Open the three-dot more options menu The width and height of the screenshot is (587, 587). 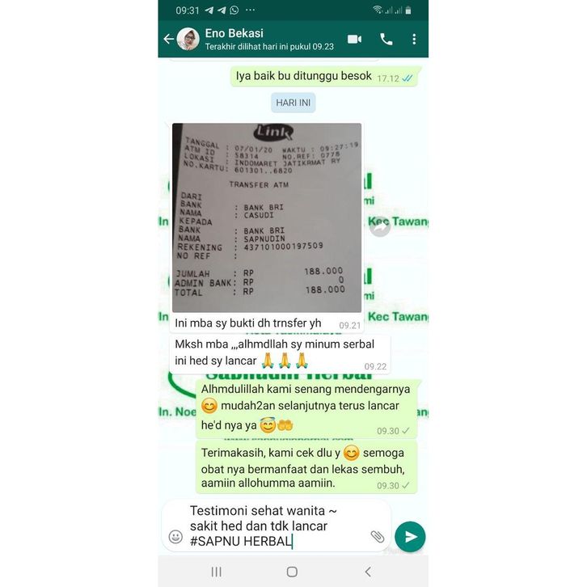(x=414, y=40)
